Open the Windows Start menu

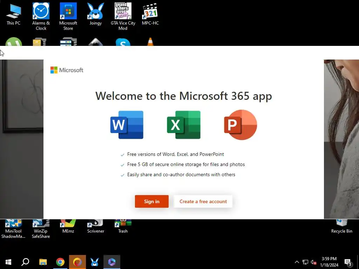click(x=8, y=262)
